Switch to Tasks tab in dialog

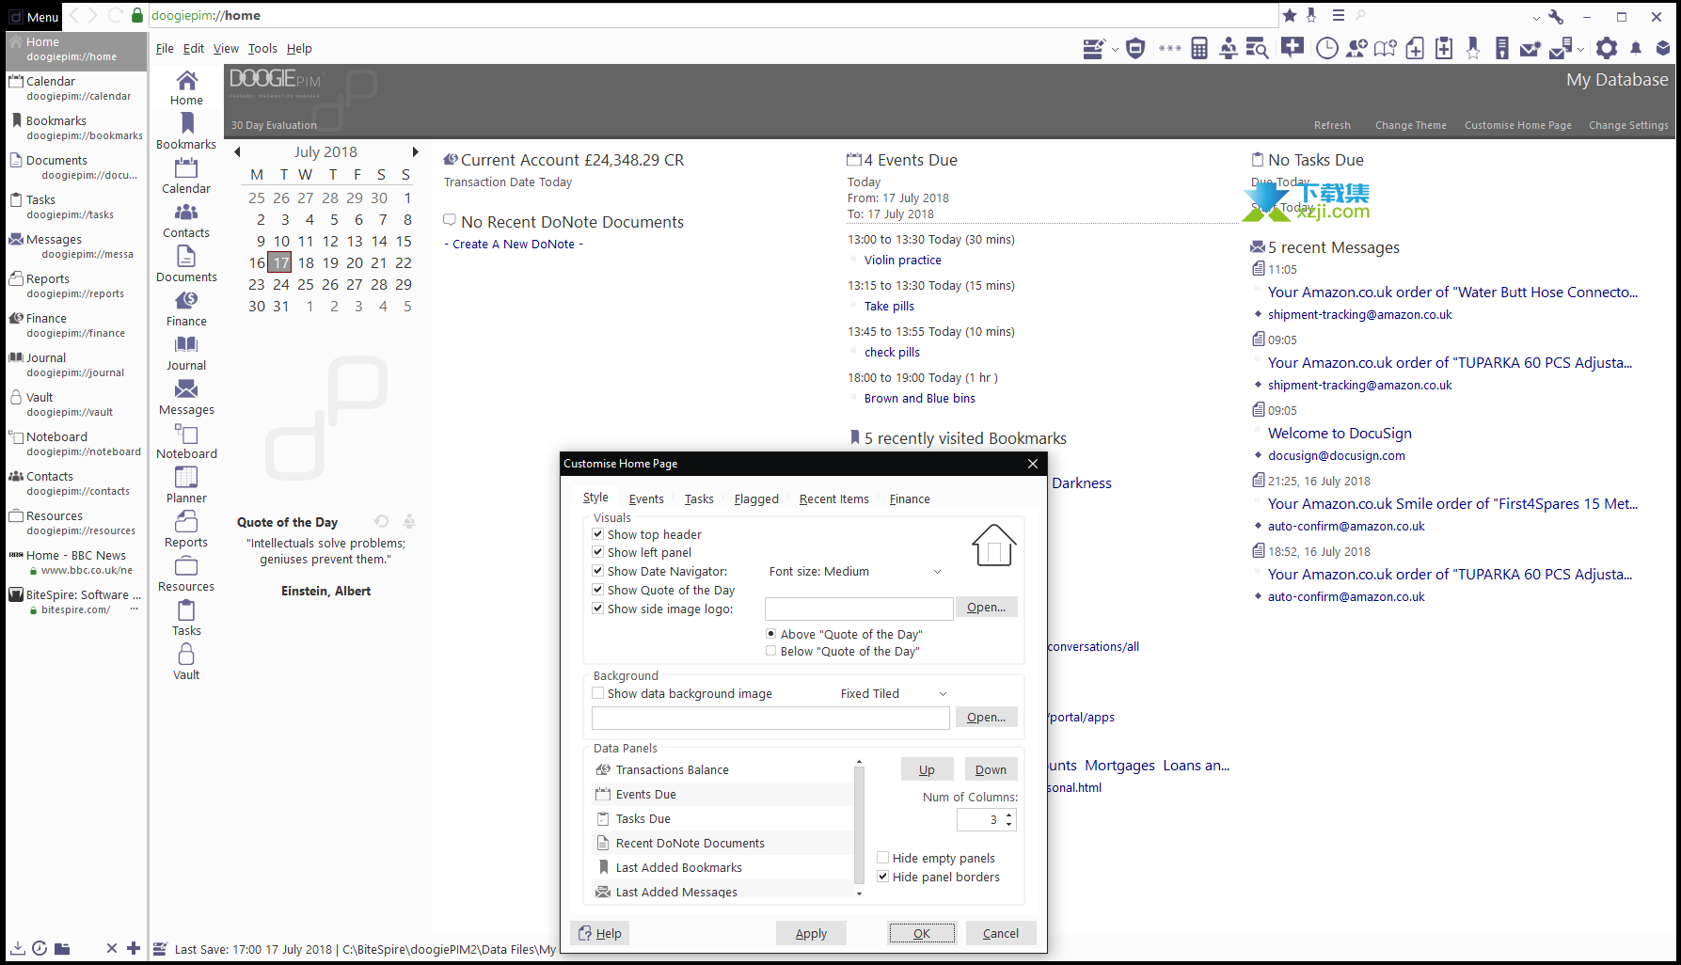(x=699, y=499)
